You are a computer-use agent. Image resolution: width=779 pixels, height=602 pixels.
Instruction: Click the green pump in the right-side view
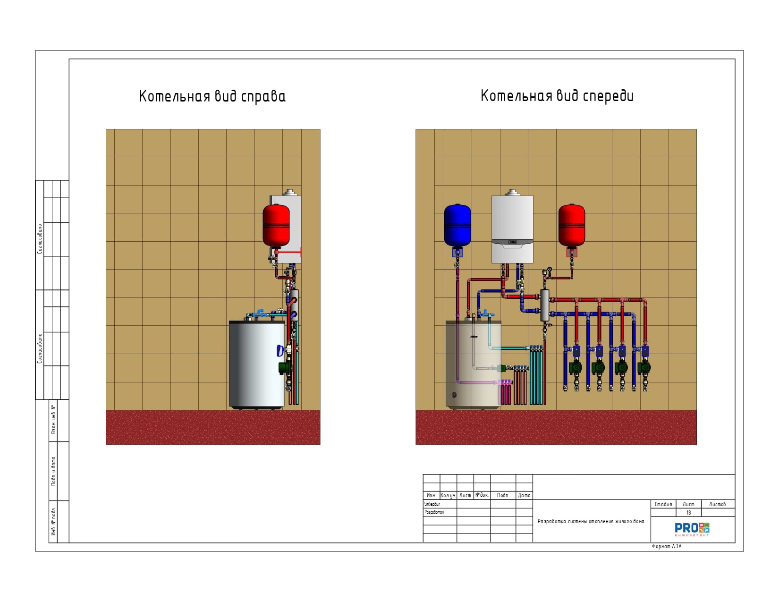pos(285,367)
